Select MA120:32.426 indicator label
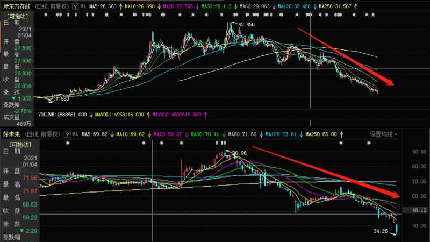The height and width of the screenshot is (242, 430). click(294, 6)
